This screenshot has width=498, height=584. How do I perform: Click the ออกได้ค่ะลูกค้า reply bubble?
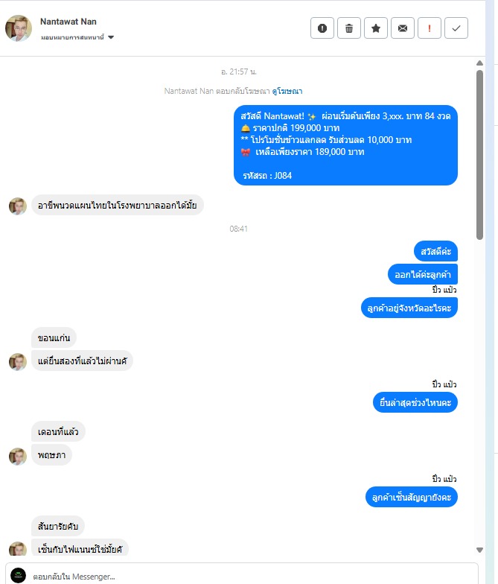click(x=423, y=274)
